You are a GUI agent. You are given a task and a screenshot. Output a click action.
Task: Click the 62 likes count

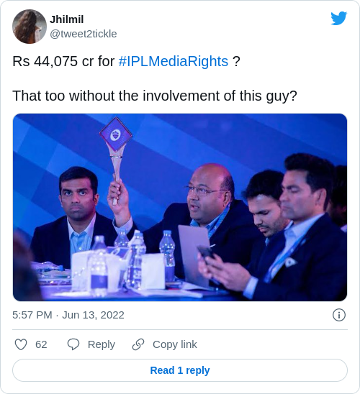pos(41,344)
